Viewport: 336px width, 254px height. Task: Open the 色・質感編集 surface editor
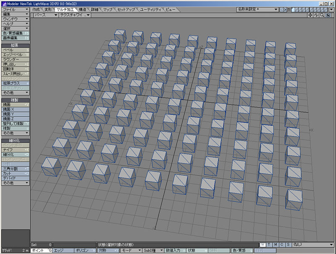click(x=15, y=33)
